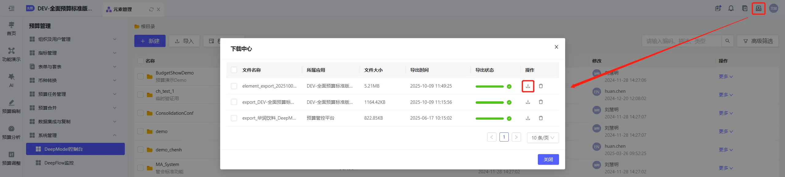Screen dimensions: 785x177
Task: Select all files via header checkbox
Action: [x=234, y=70]
